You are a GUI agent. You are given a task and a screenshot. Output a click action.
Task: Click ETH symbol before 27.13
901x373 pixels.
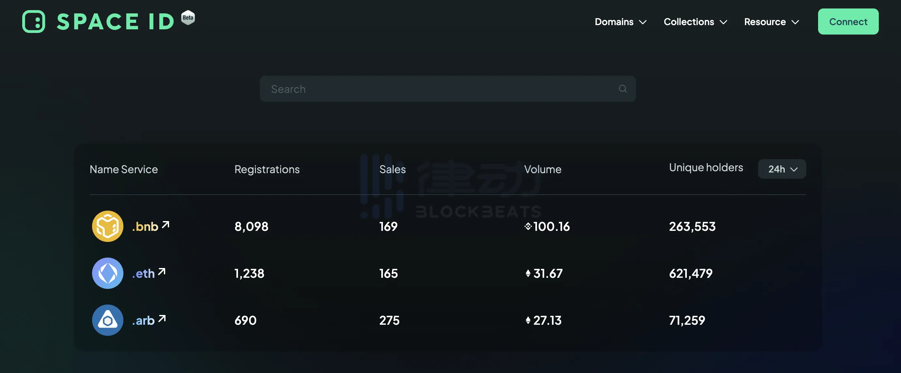click(528, 320)
